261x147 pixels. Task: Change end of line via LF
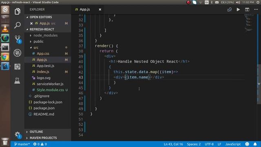[x=219, y=144]
